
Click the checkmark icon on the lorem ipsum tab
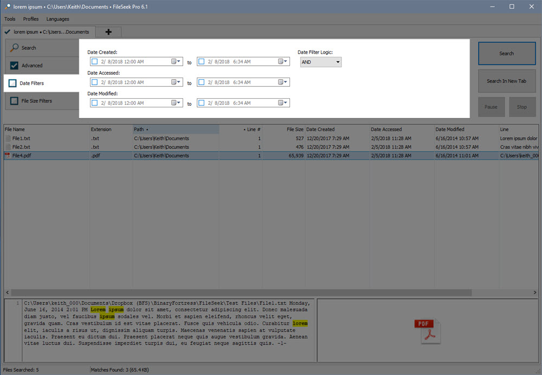[x=7, y=32]
